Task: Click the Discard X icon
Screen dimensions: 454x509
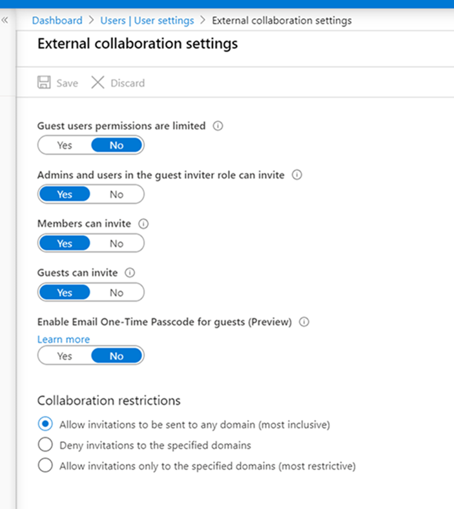Action: [98, 83]
